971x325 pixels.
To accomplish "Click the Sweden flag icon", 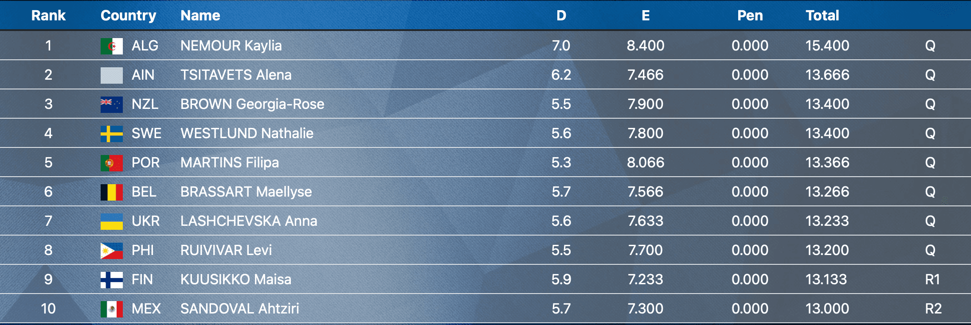I will coord(111,134).
